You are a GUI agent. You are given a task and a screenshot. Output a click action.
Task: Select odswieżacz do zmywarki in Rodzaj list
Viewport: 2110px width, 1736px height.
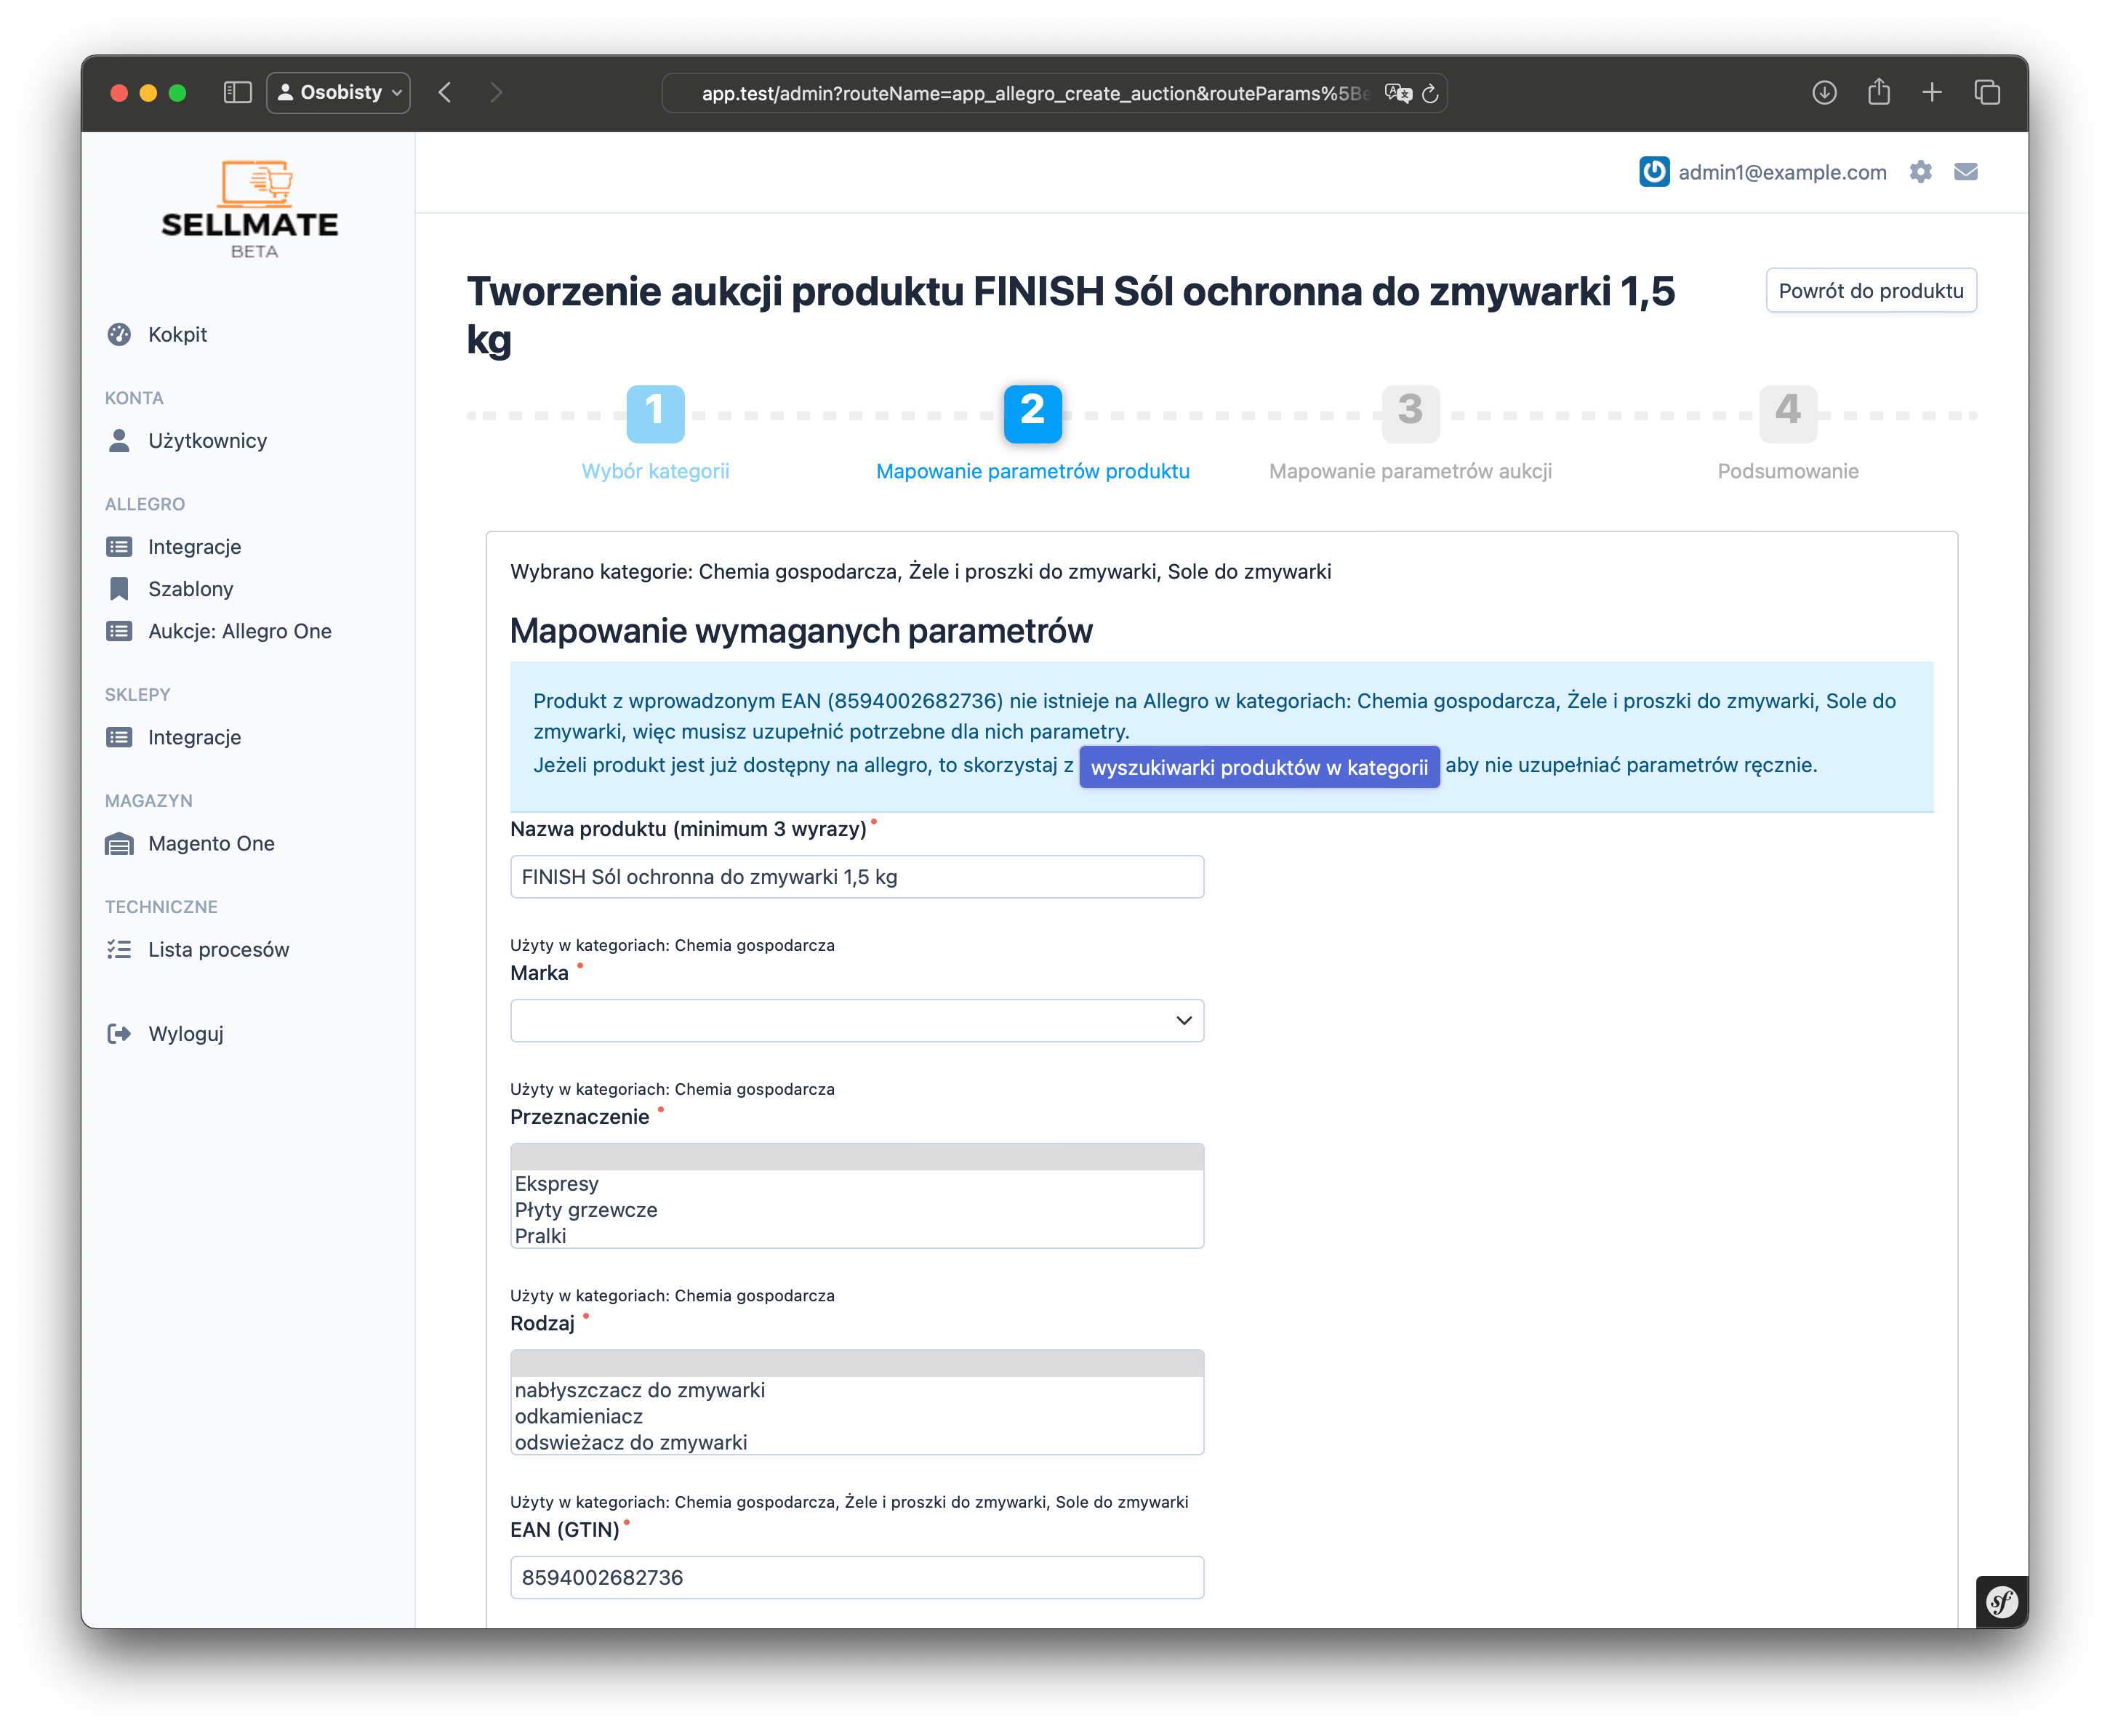coord(856,1441)
